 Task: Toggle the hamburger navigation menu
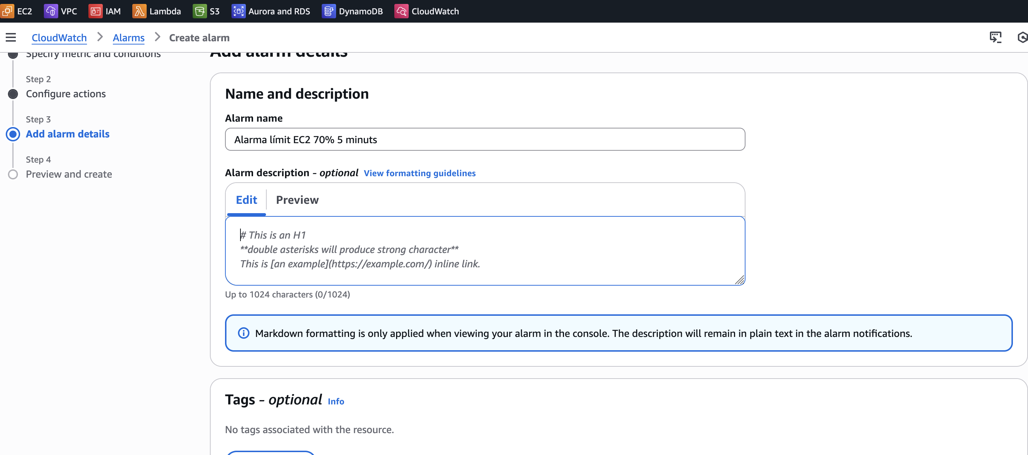(x=11, y=37)
